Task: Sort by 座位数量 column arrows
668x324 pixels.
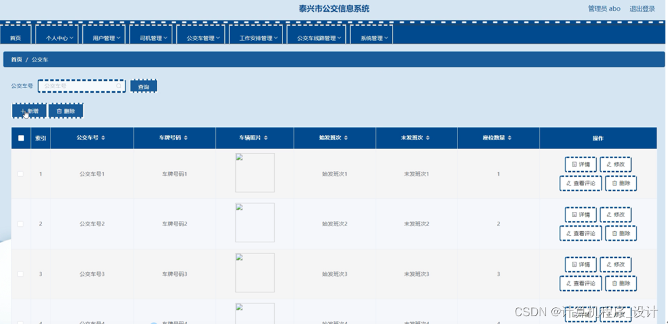Action: (509, 138)
